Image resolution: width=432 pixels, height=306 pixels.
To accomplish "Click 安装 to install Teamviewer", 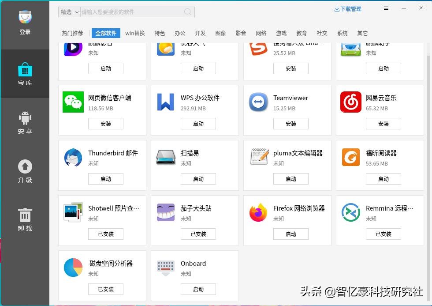I will click(291, 124).
